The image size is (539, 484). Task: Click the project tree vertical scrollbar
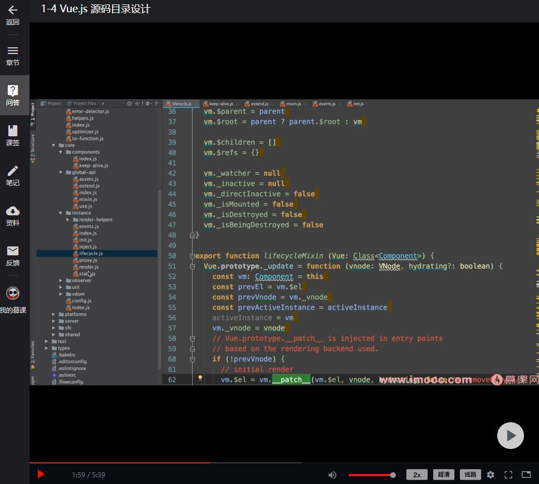(x=159, y=280)
